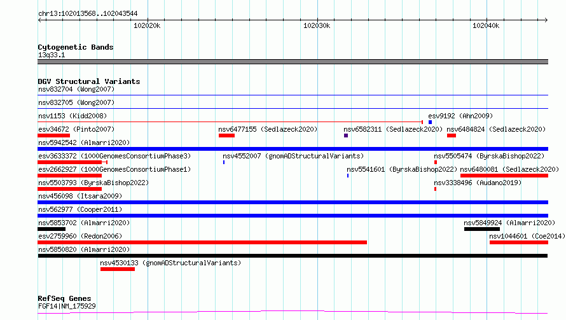The width and height of the screenshot is (566, 320).
Task: Open variant nsv4530133 (gnomADStructuralVariants)
Action: point(170,263)
